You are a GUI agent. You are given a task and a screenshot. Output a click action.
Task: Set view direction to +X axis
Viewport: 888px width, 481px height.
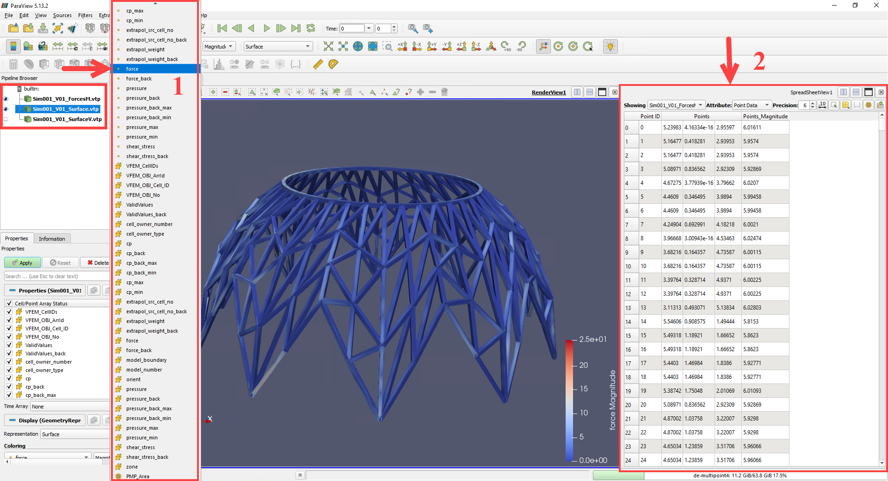pyautogui.click(x=402, y=46)
